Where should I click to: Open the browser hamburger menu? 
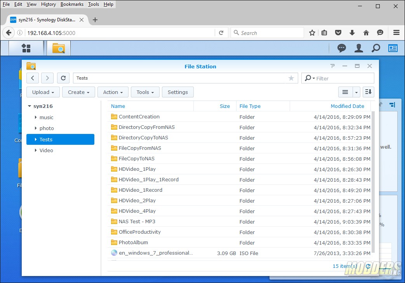[x=396, y=33]
